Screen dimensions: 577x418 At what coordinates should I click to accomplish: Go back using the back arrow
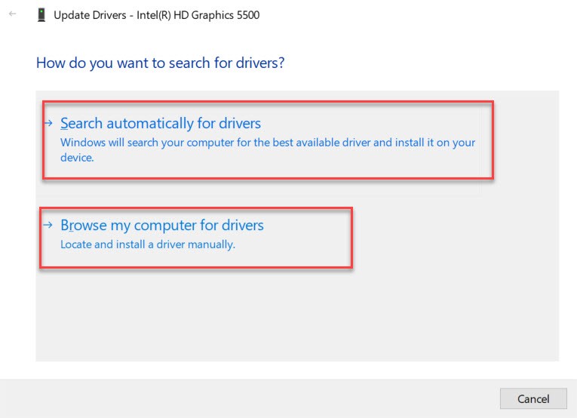(13, 14)
